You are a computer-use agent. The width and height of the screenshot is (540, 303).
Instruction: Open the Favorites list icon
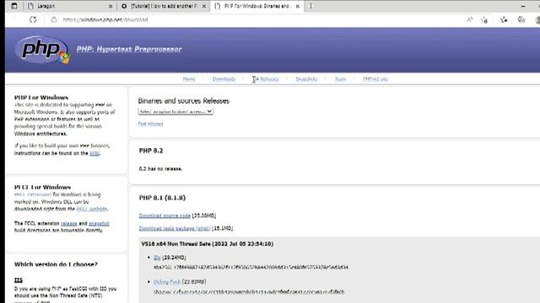(504, 20)
